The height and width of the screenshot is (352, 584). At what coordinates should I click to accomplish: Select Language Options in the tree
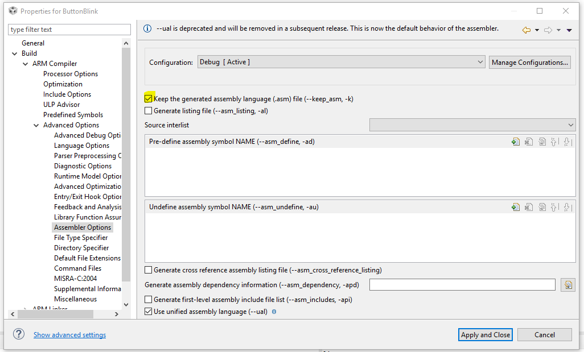coord(81,146)
